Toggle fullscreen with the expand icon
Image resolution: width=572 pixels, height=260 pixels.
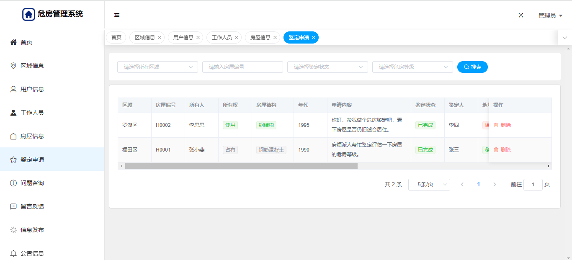(521, 15)
